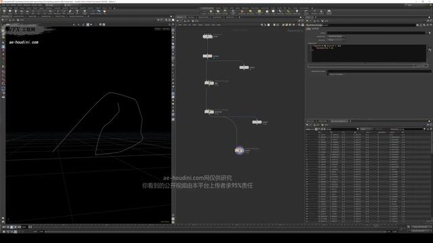
Task: Click the Group input field in parameters
Action: point(377,33)
